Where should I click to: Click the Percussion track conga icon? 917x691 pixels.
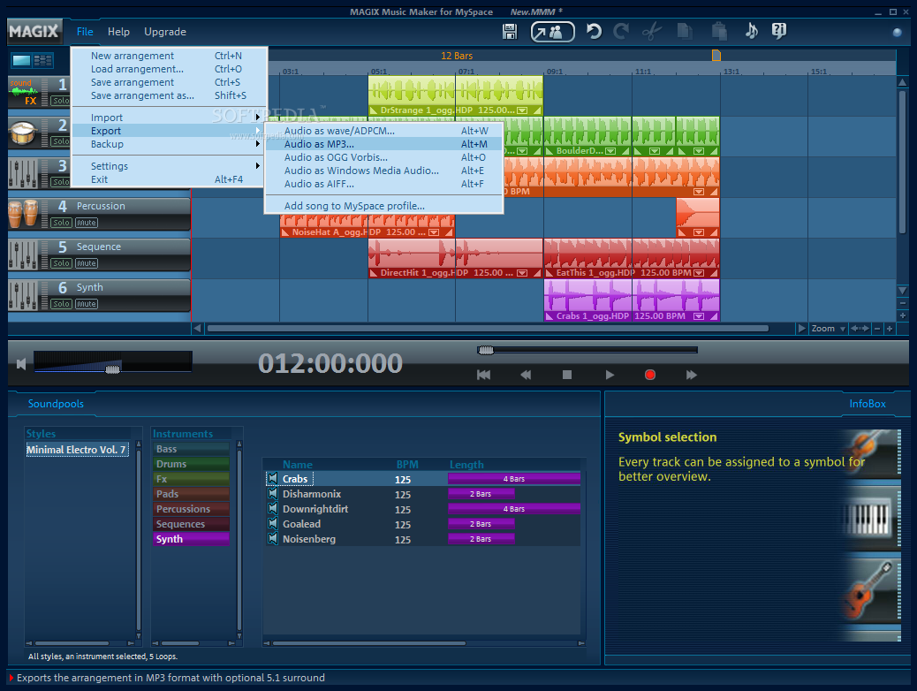(24, 213)
